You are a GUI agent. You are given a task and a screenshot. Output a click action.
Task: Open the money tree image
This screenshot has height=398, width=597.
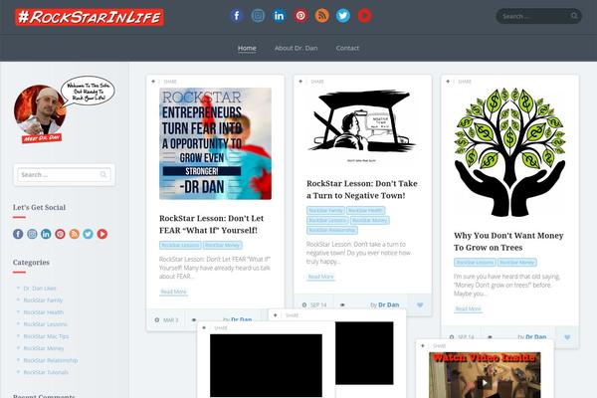tap(509, 152)
